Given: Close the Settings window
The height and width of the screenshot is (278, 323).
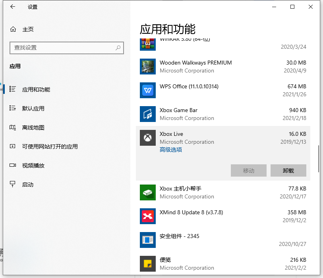Looking at the screenshot, I should click(310, 7).
